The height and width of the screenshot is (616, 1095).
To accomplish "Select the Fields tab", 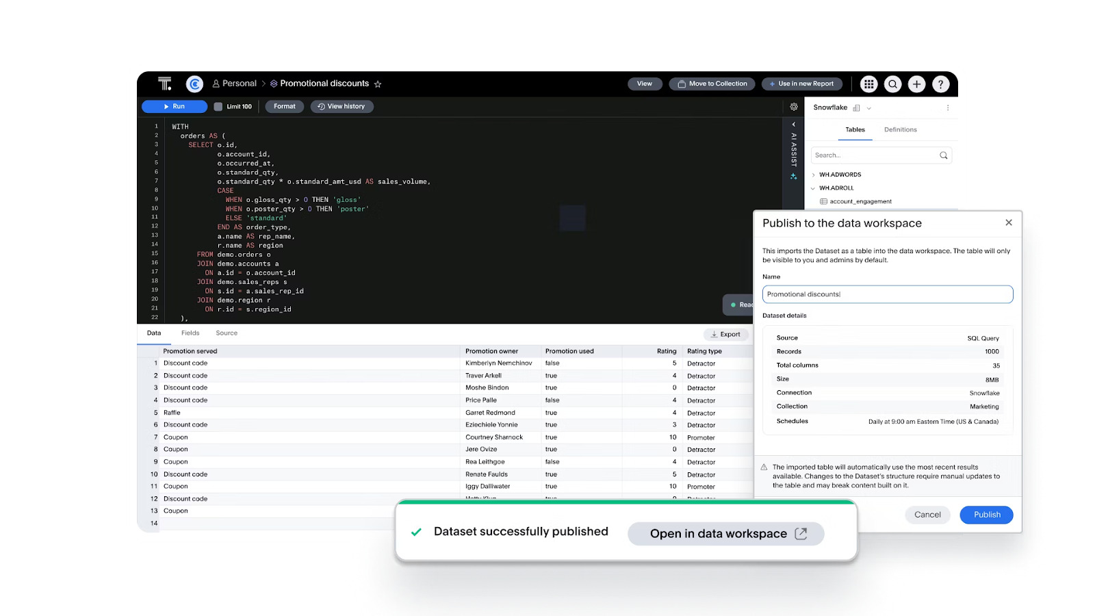I will point(190,333).
